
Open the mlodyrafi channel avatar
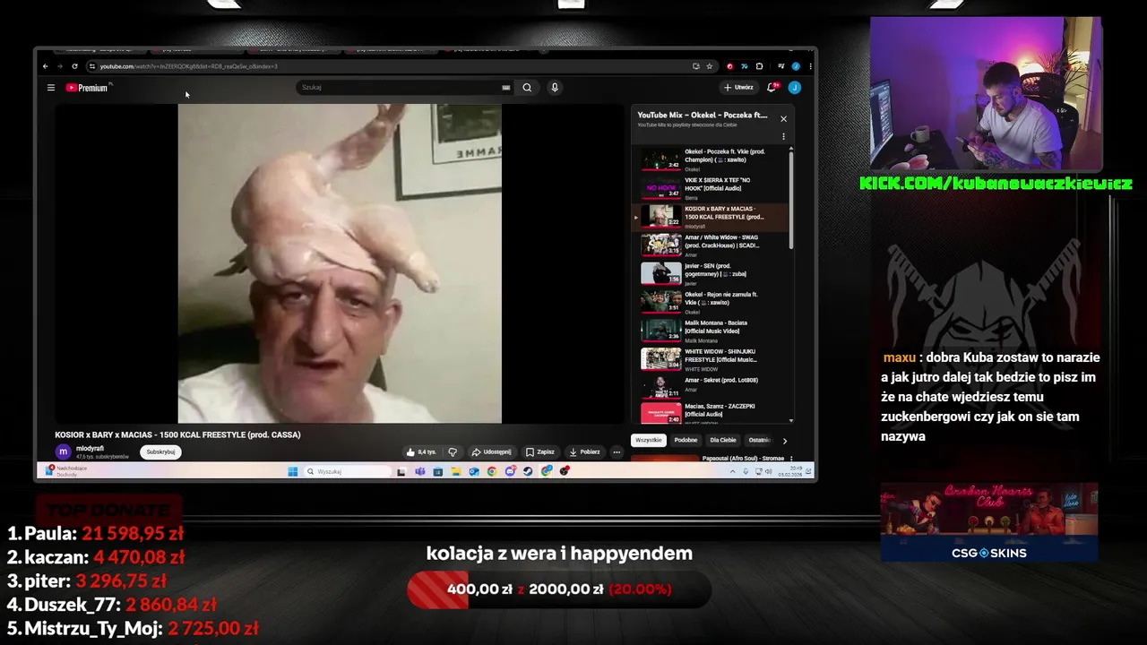tap(63, 452)
